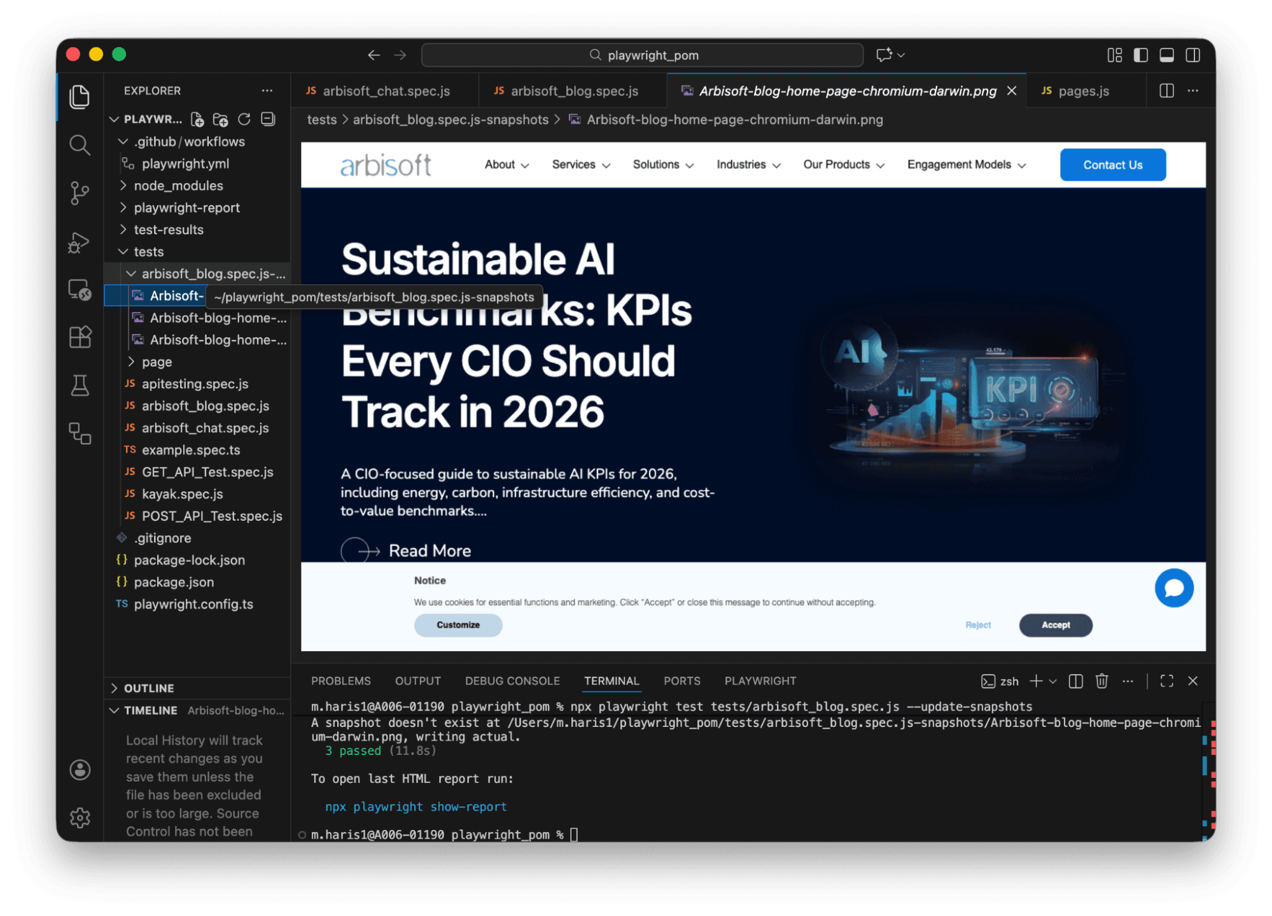Image resolution: width=1272 pixels, height=916 pixels.
Task: Open the Search view in activity bar
Action: coord(80,145)
